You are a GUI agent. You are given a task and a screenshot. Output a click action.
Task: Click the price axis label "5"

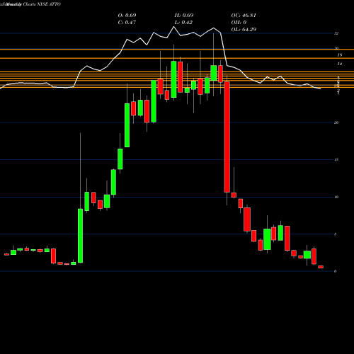tap(336, 234)
